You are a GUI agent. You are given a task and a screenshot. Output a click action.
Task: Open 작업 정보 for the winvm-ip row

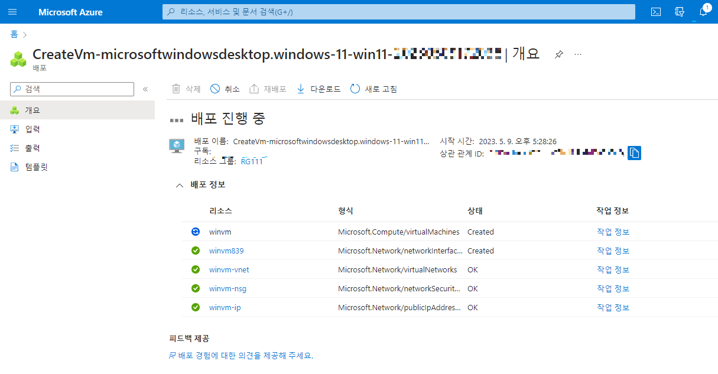[613, 307]
